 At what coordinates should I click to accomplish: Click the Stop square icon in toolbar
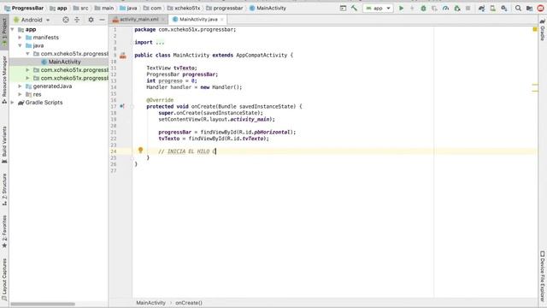click(x=468, y=8)
